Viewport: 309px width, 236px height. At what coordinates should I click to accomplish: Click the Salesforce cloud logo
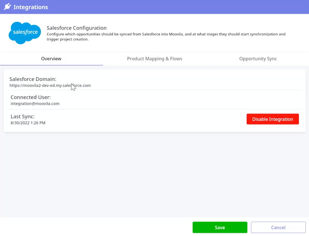[x=25, y=33]
